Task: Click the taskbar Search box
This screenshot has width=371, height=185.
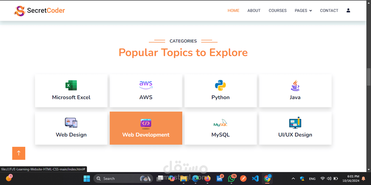Action: [123, 178]
